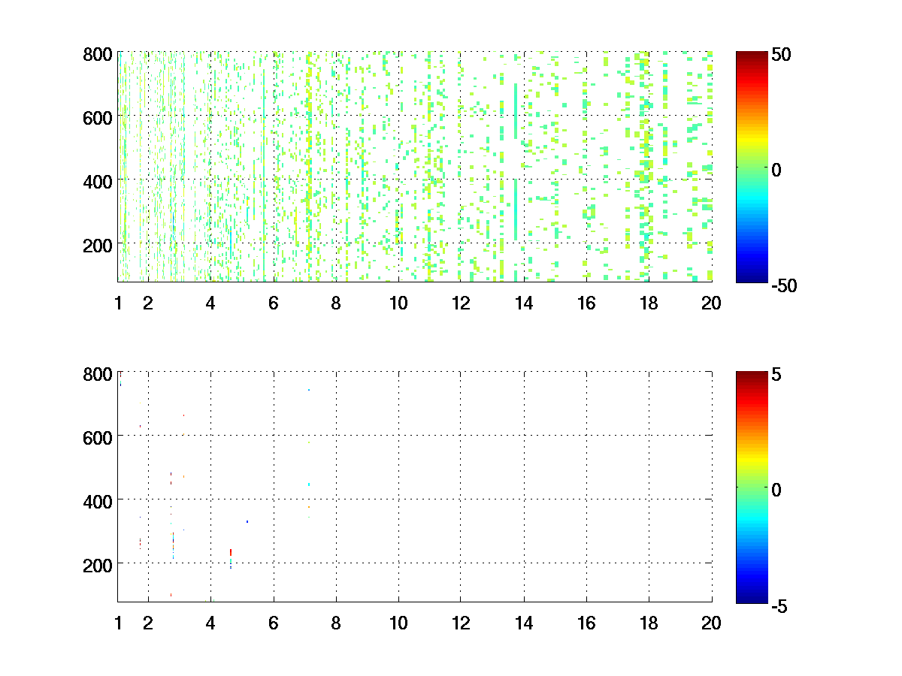Click the '600' y-axis label of bottom plot
Screen dimensions: 902x676
(x=98, y=436)
